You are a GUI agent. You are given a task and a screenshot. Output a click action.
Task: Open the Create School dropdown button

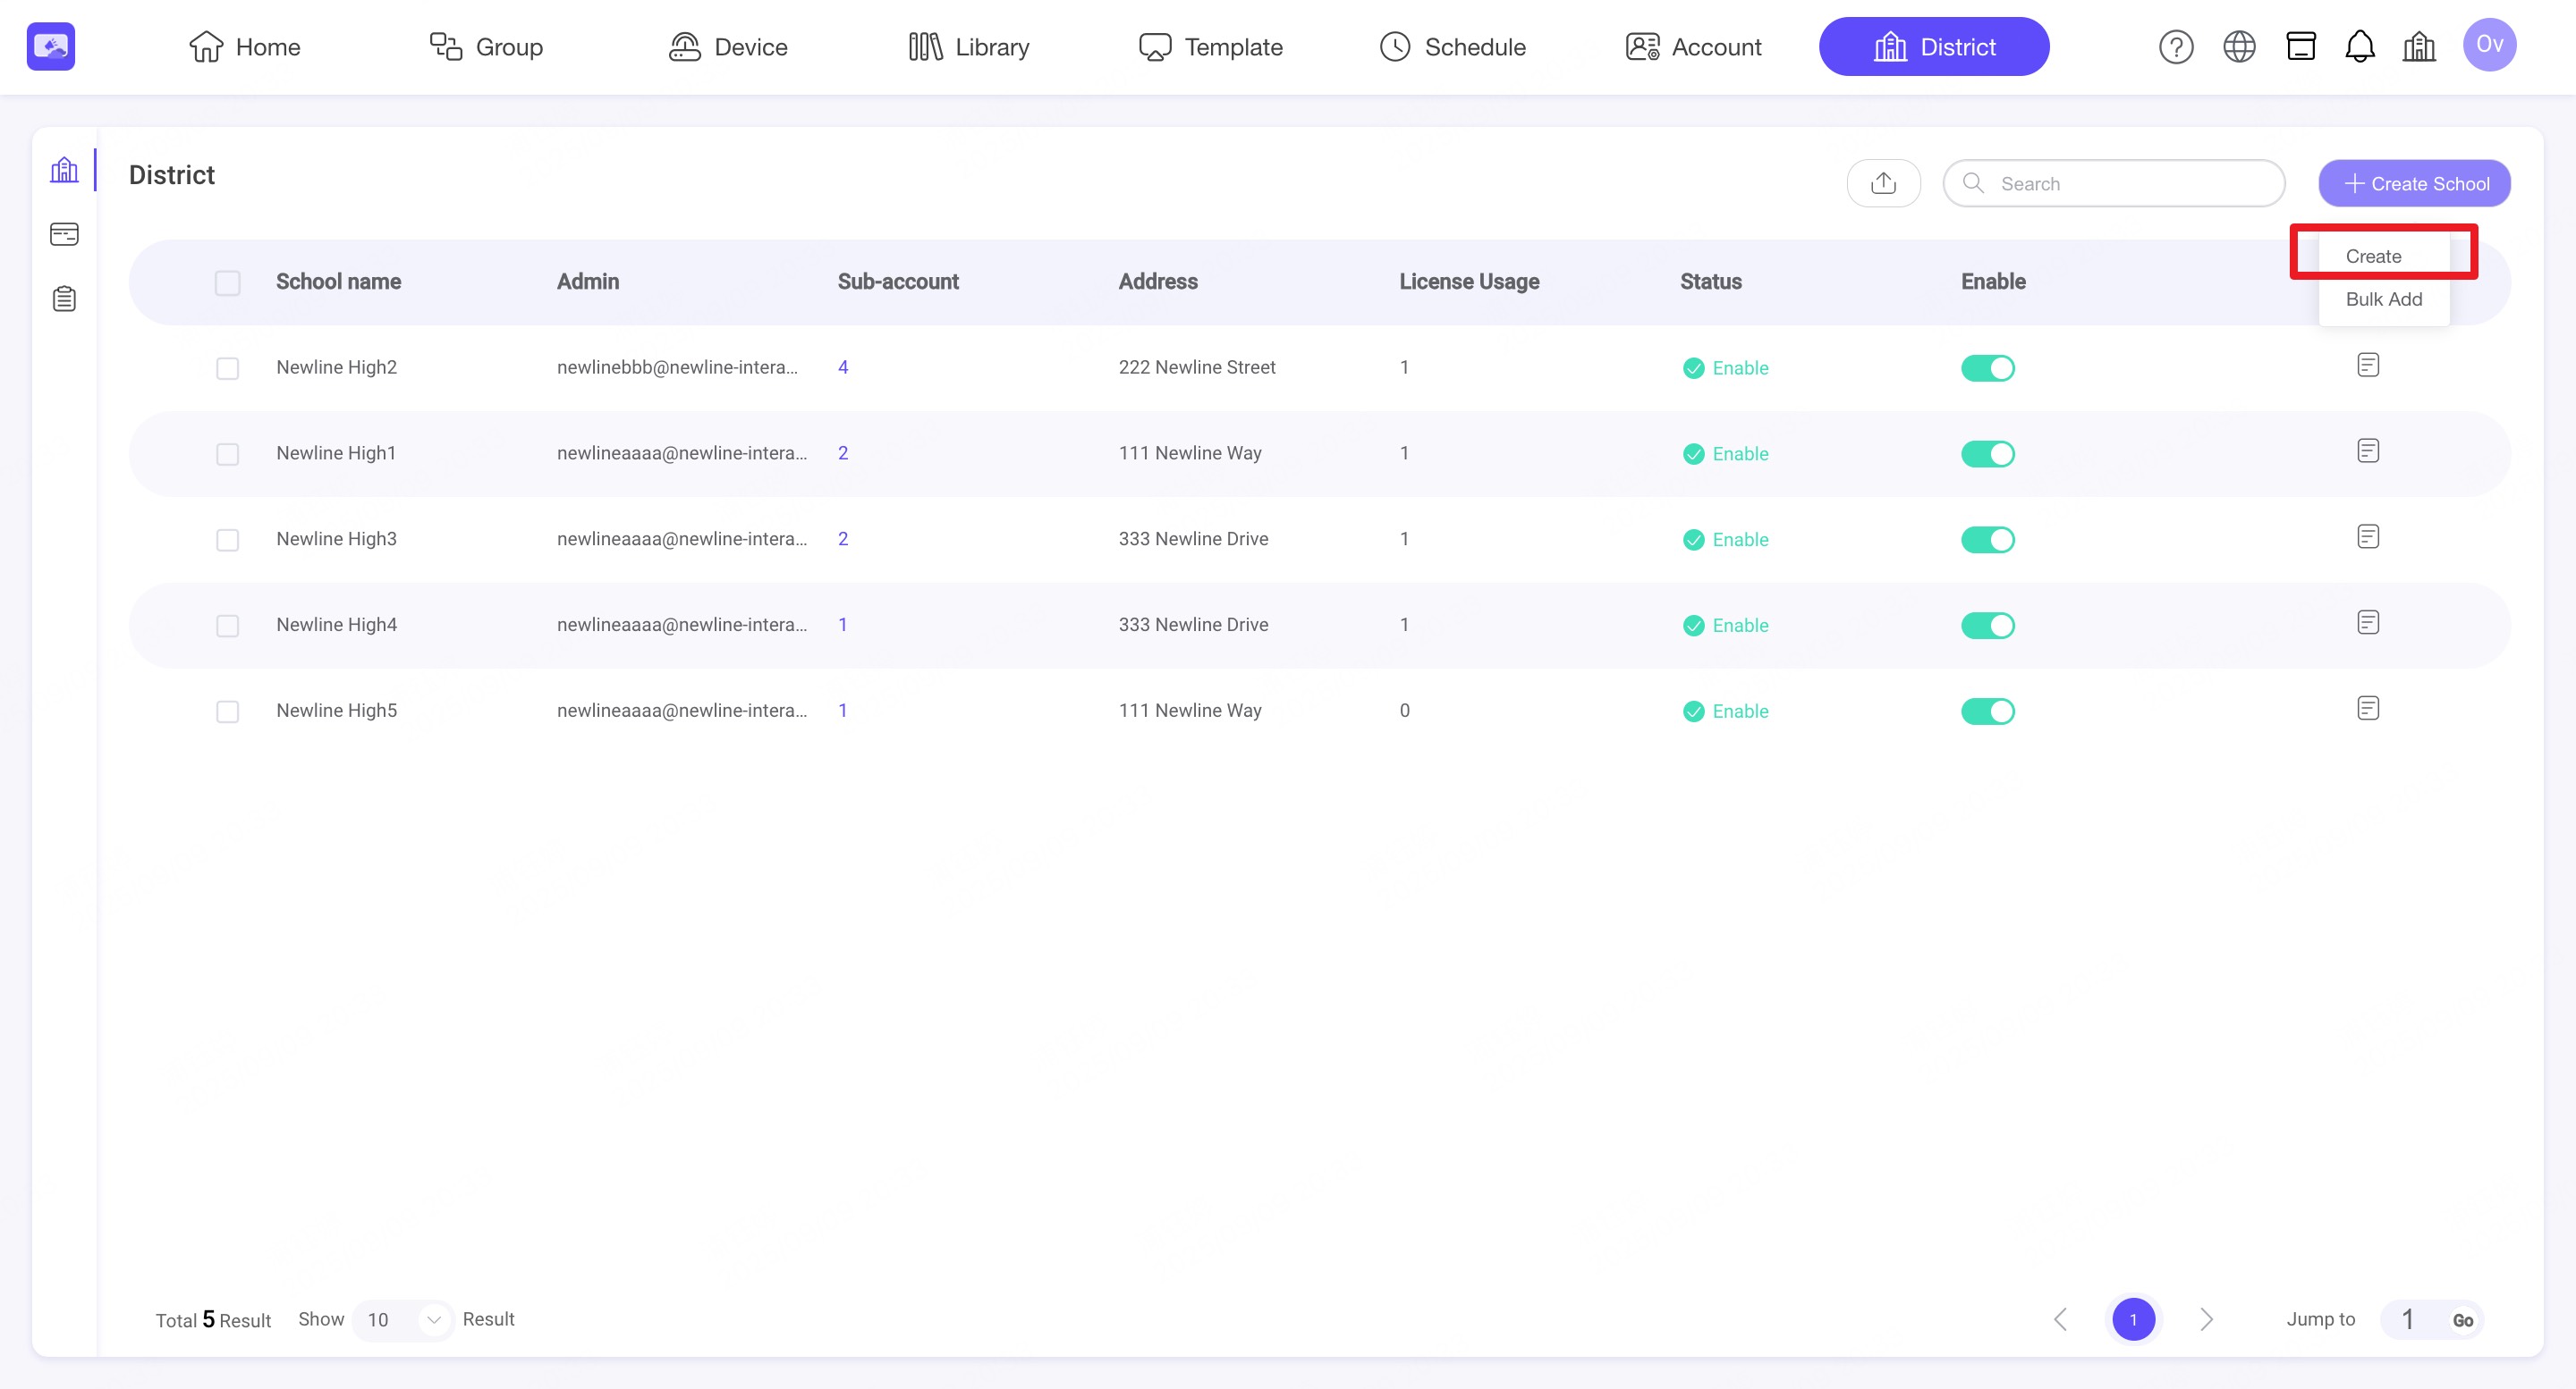pyautogui.click(x=2414, y=184)
